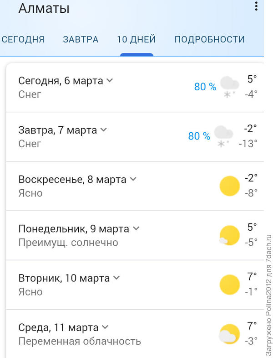
Task: Click the snow cloud icon for 6 марта
Action: click(x=229, y=87)
